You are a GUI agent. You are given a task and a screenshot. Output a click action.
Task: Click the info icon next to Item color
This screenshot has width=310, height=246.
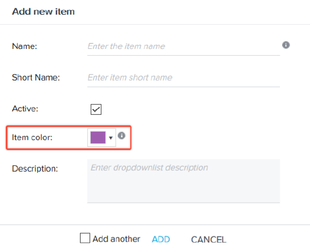click(x=121, y=136)
